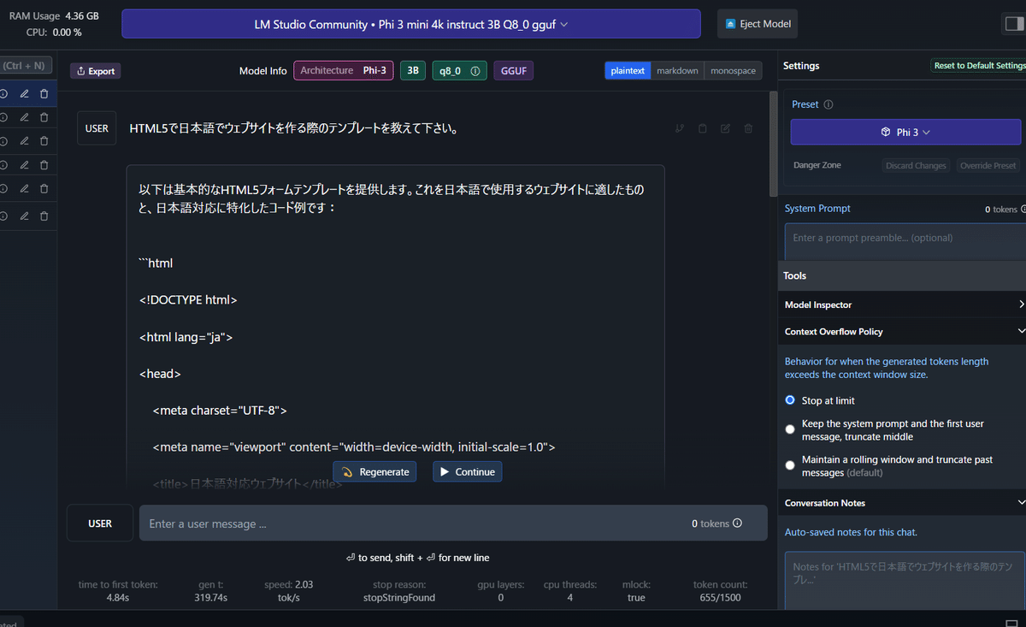Open the Phi 3 preset dropdown
This screenshot has width=1026, height=627.
pos(905,133)
